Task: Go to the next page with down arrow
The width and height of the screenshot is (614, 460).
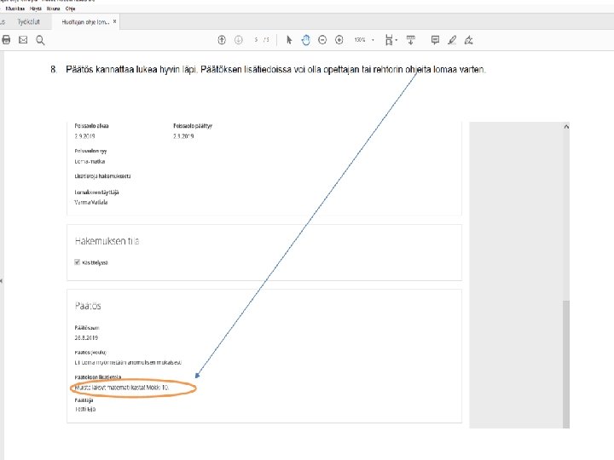Action: 239,40
